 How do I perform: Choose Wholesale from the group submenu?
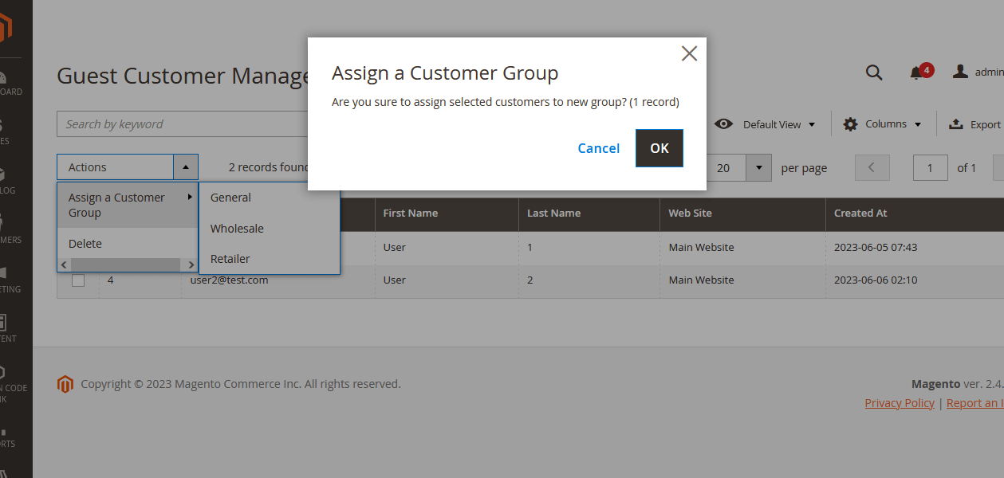click(x=237, y=229)
